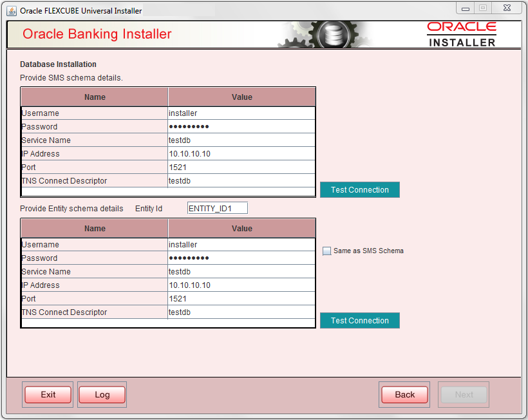The height and width of the screenshot is (420, 528).
Task: Go Back to the previous step
Action: tap(404, 394)
